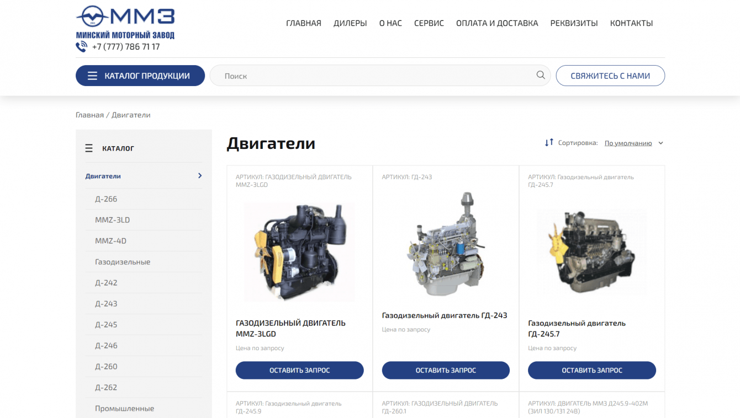
Task: Request quote for MMZ-3LGD engine
Action: click(x=300, y=370)
